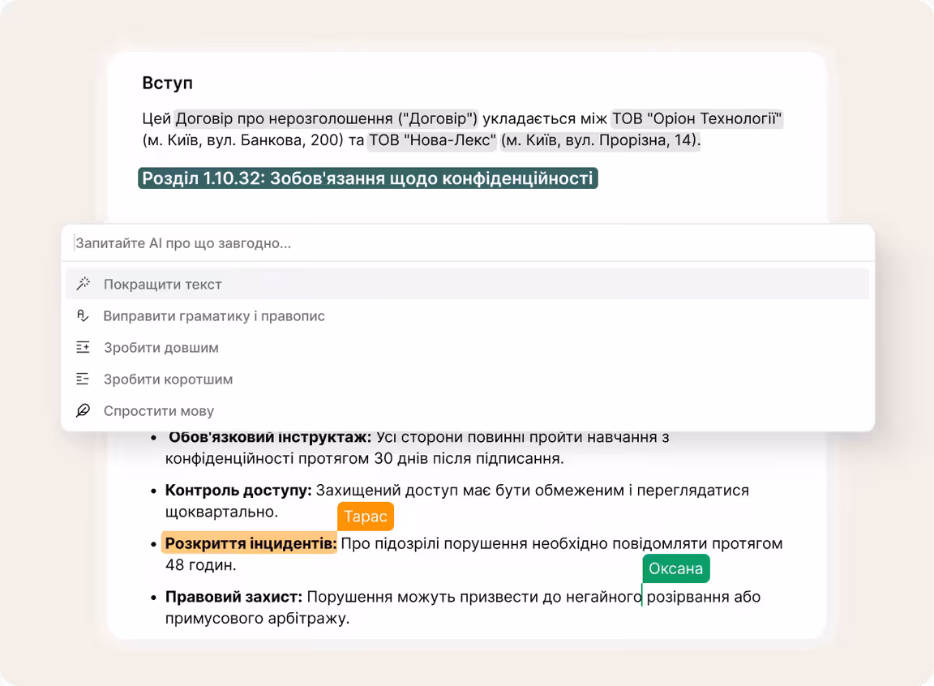This screenshot has height=686, width=934.
Task: Click the shorten-lines icon beside "Зробити коротшим"
Action: (x=82, y=379)
